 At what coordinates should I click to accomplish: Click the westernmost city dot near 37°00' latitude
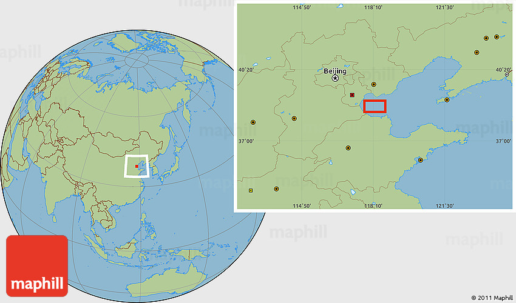[253, 122]
